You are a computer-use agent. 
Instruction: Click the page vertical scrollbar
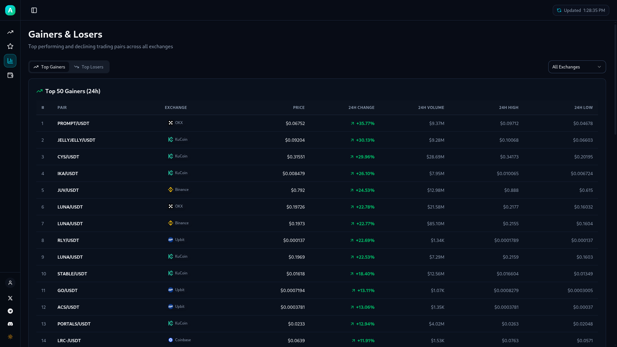(615, 79)
